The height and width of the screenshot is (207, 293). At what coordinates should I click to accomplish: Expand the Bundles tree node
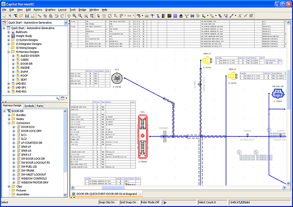(x=9, y=115)
